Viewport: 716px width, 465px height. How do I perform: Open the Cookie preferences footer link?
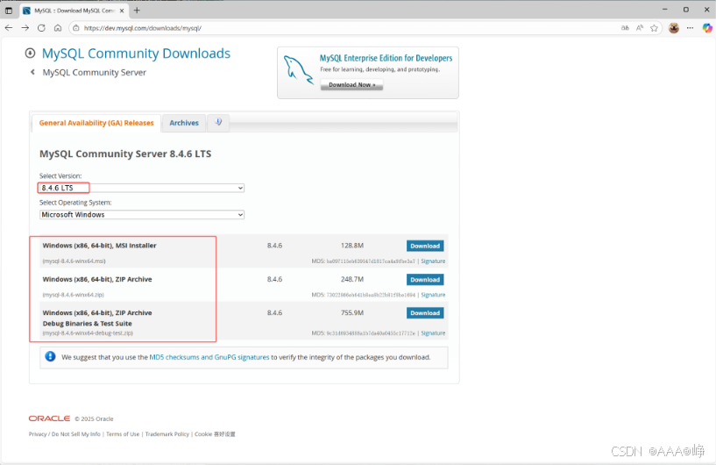[x=215, y=434]
